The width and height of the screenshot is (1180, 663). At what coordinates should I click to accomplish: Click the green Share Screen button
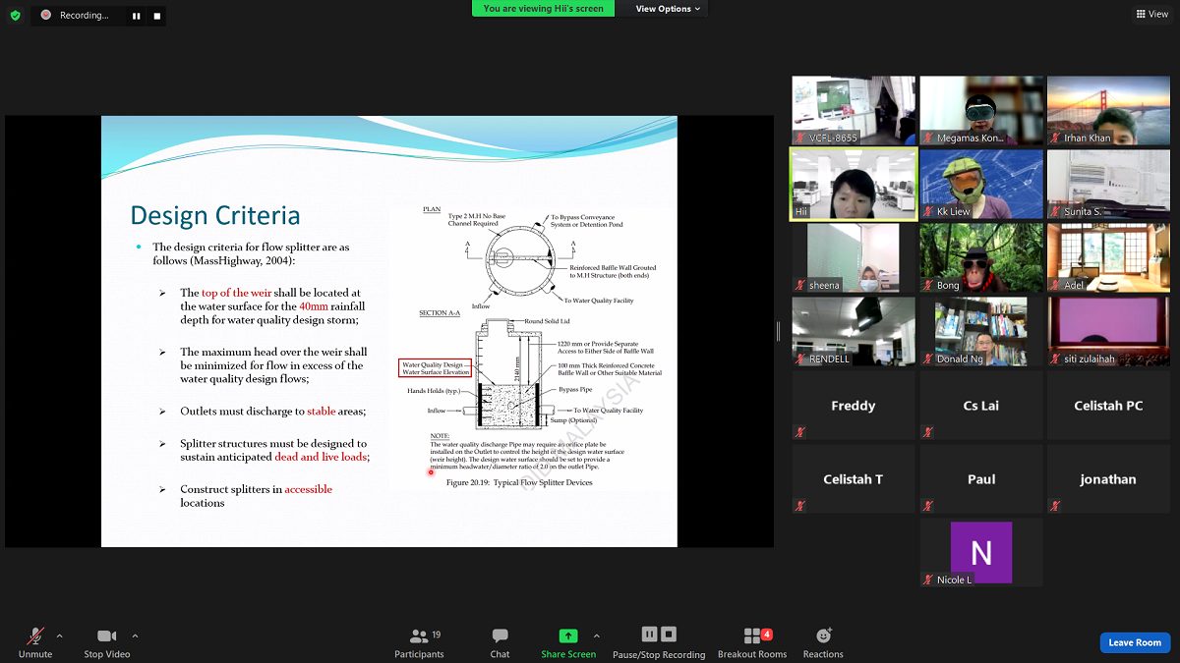568,643
